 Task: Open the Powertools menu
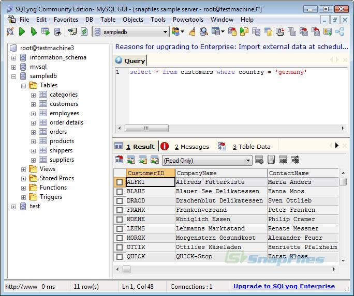tap(188, 20)
